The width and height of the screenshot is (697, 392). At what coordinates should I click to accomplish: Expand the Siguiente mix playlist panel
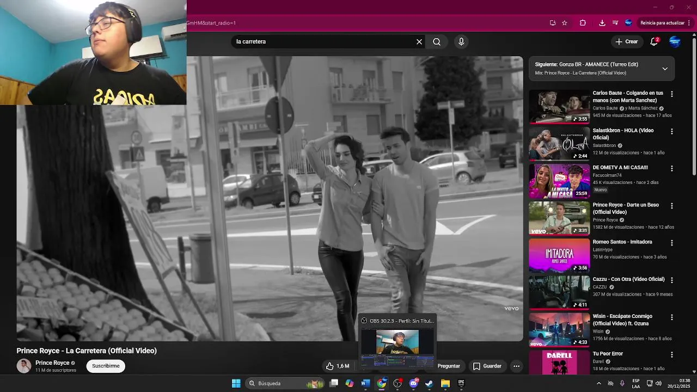point(665,69)
